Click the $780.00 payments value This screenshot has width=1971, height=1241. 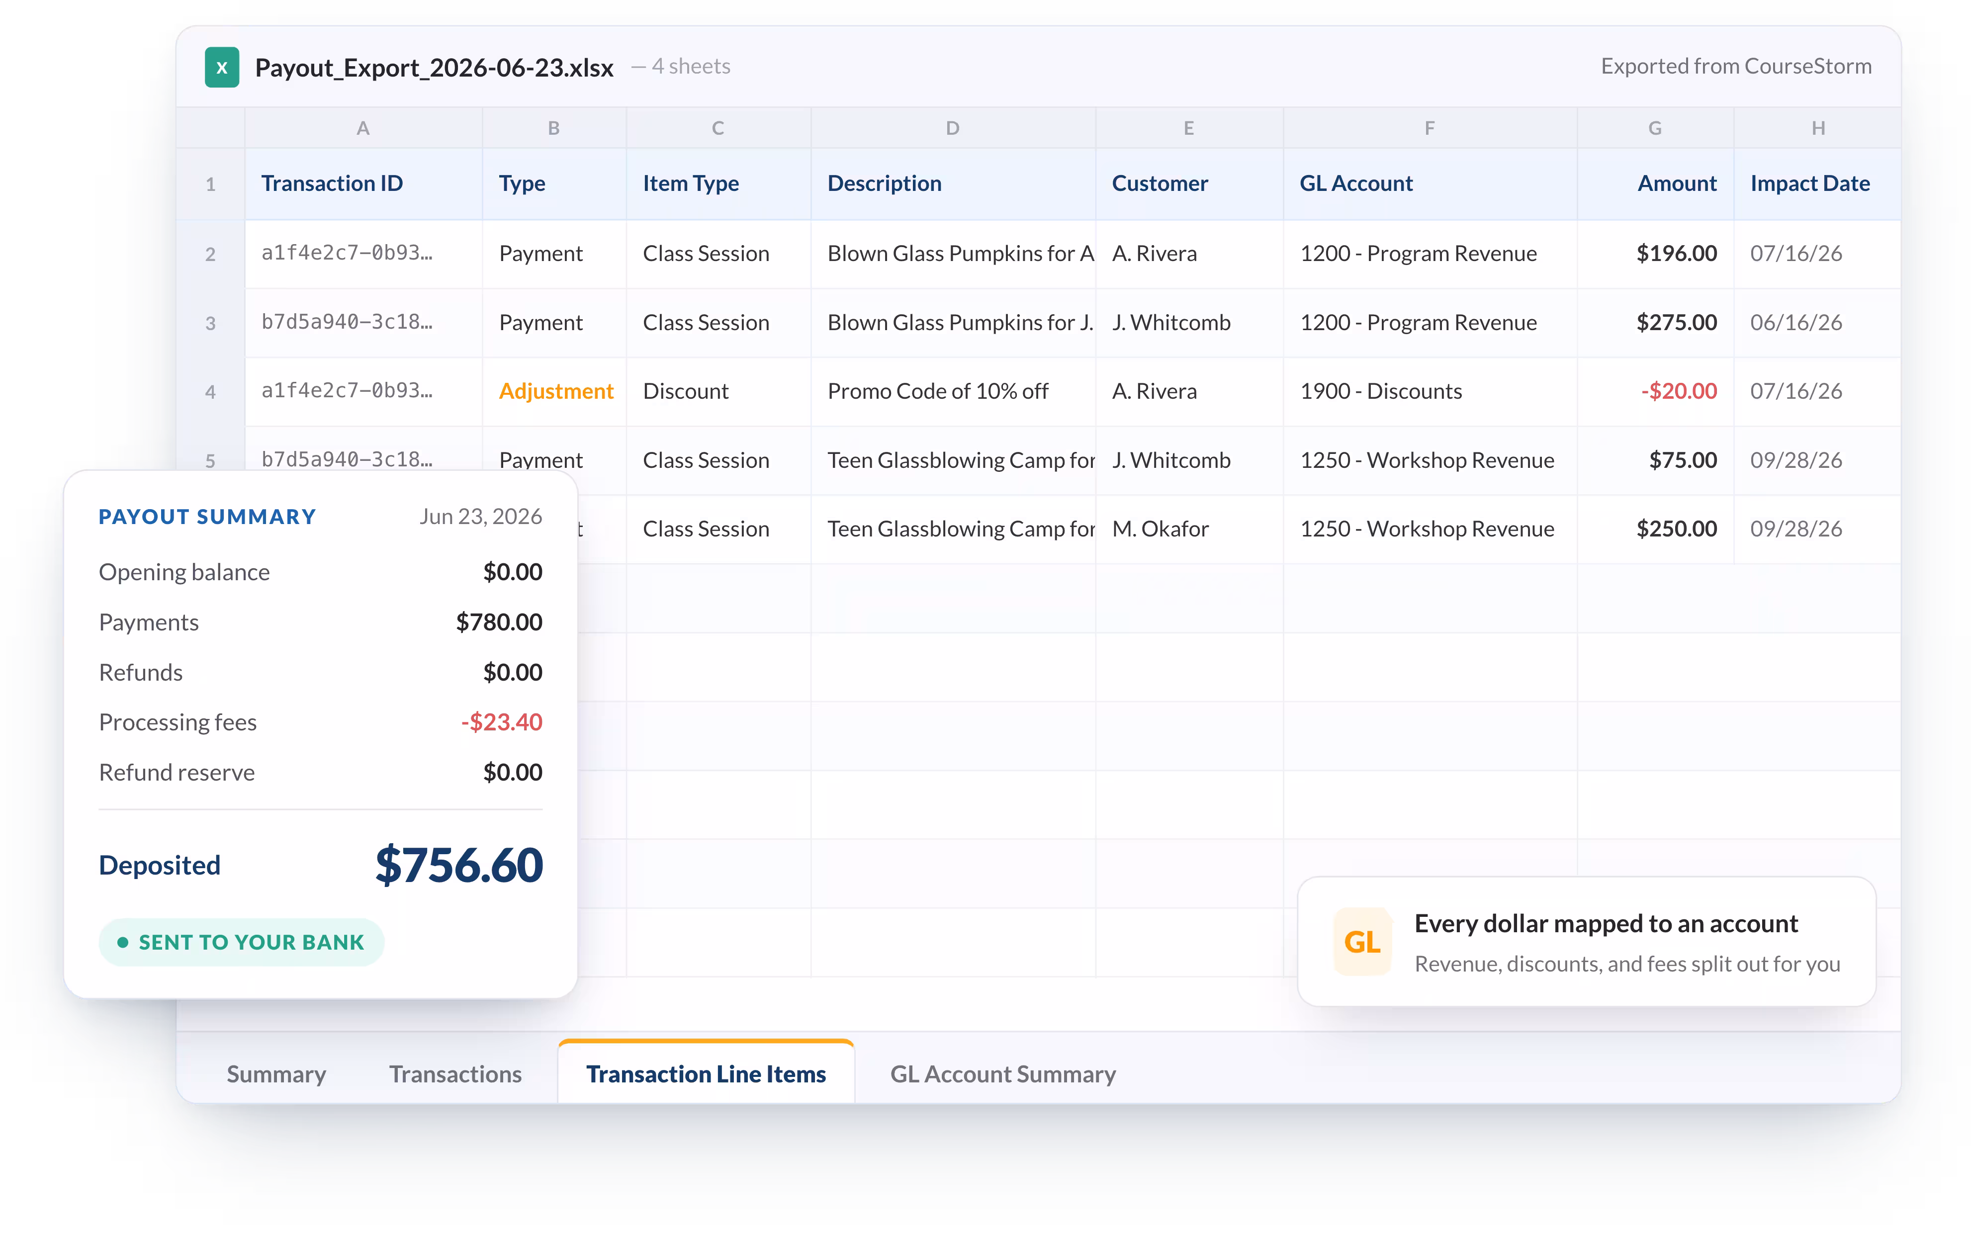[x=499, y=622]
